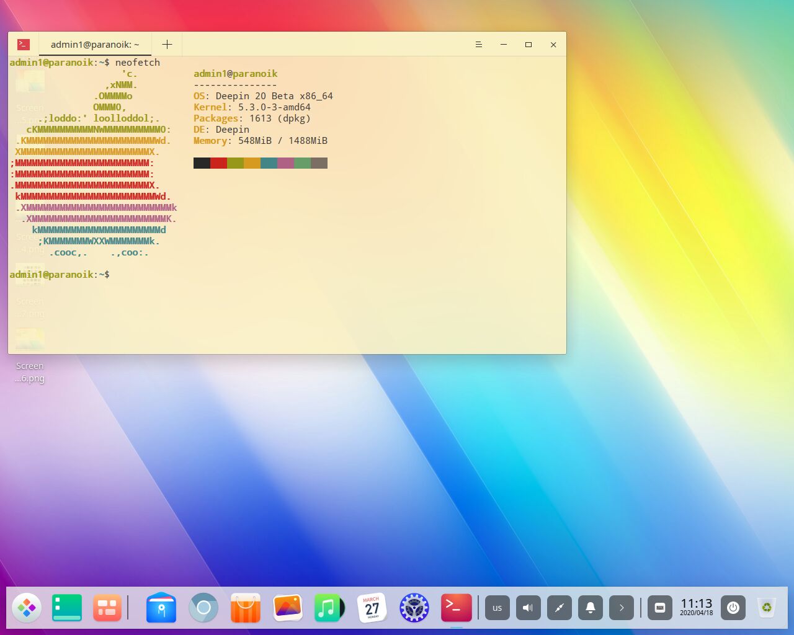Click the orange-yellow swatch in neofetch palette
794x635 pixels.
coord(252,163)
